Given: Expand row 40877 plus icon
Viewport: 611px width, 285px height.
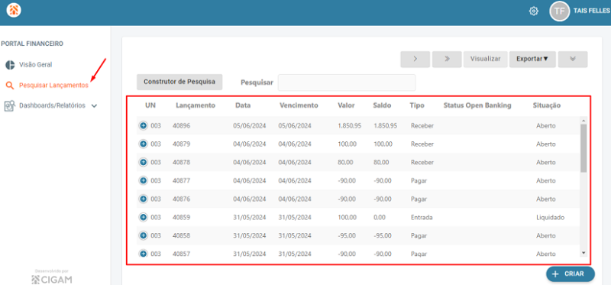Looking at the screenshot, I should 143,180.
